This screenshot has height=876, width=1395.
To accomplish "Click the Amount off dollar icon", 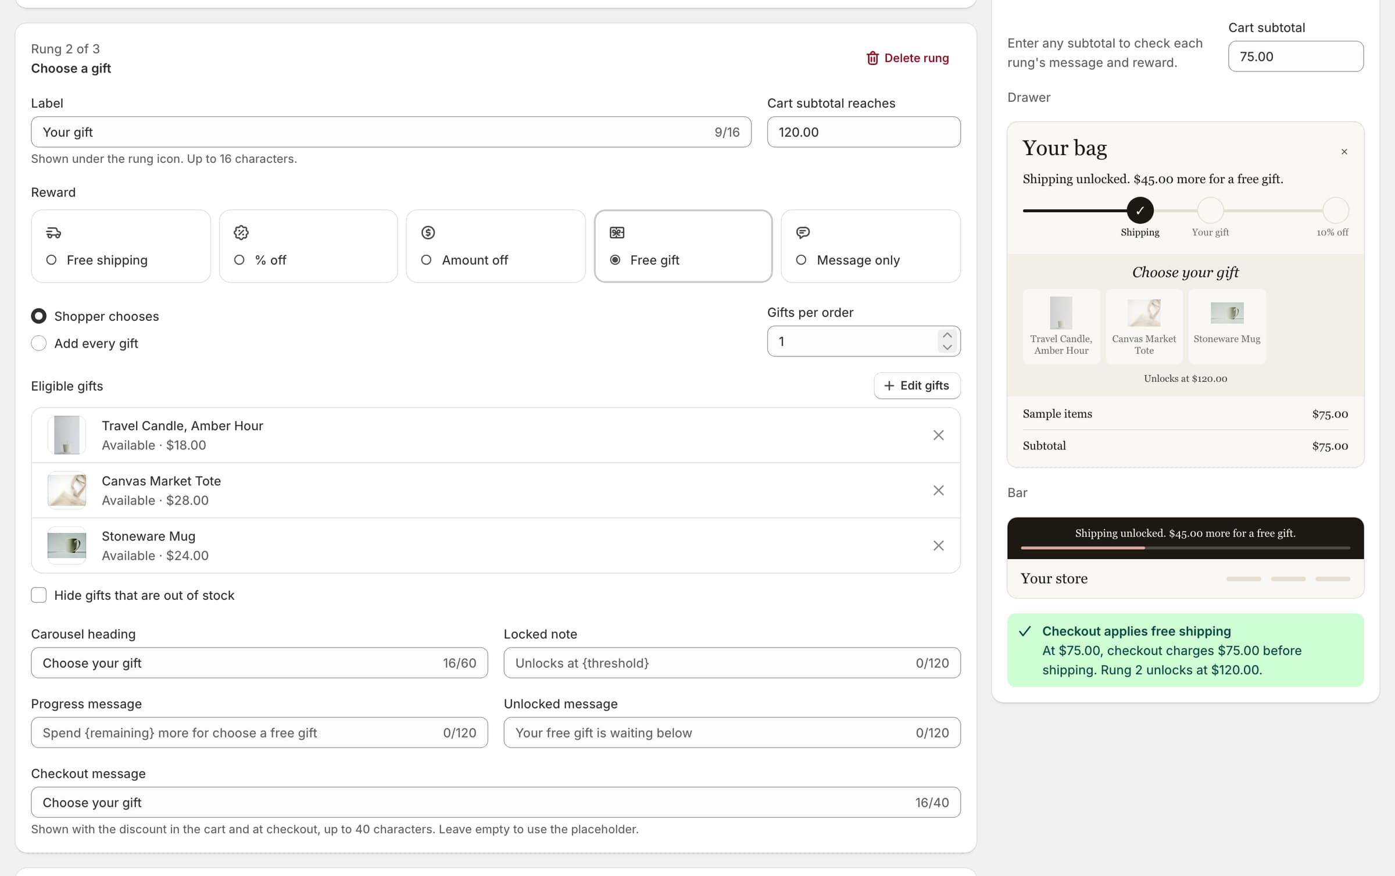I will (x=428, y=233).
